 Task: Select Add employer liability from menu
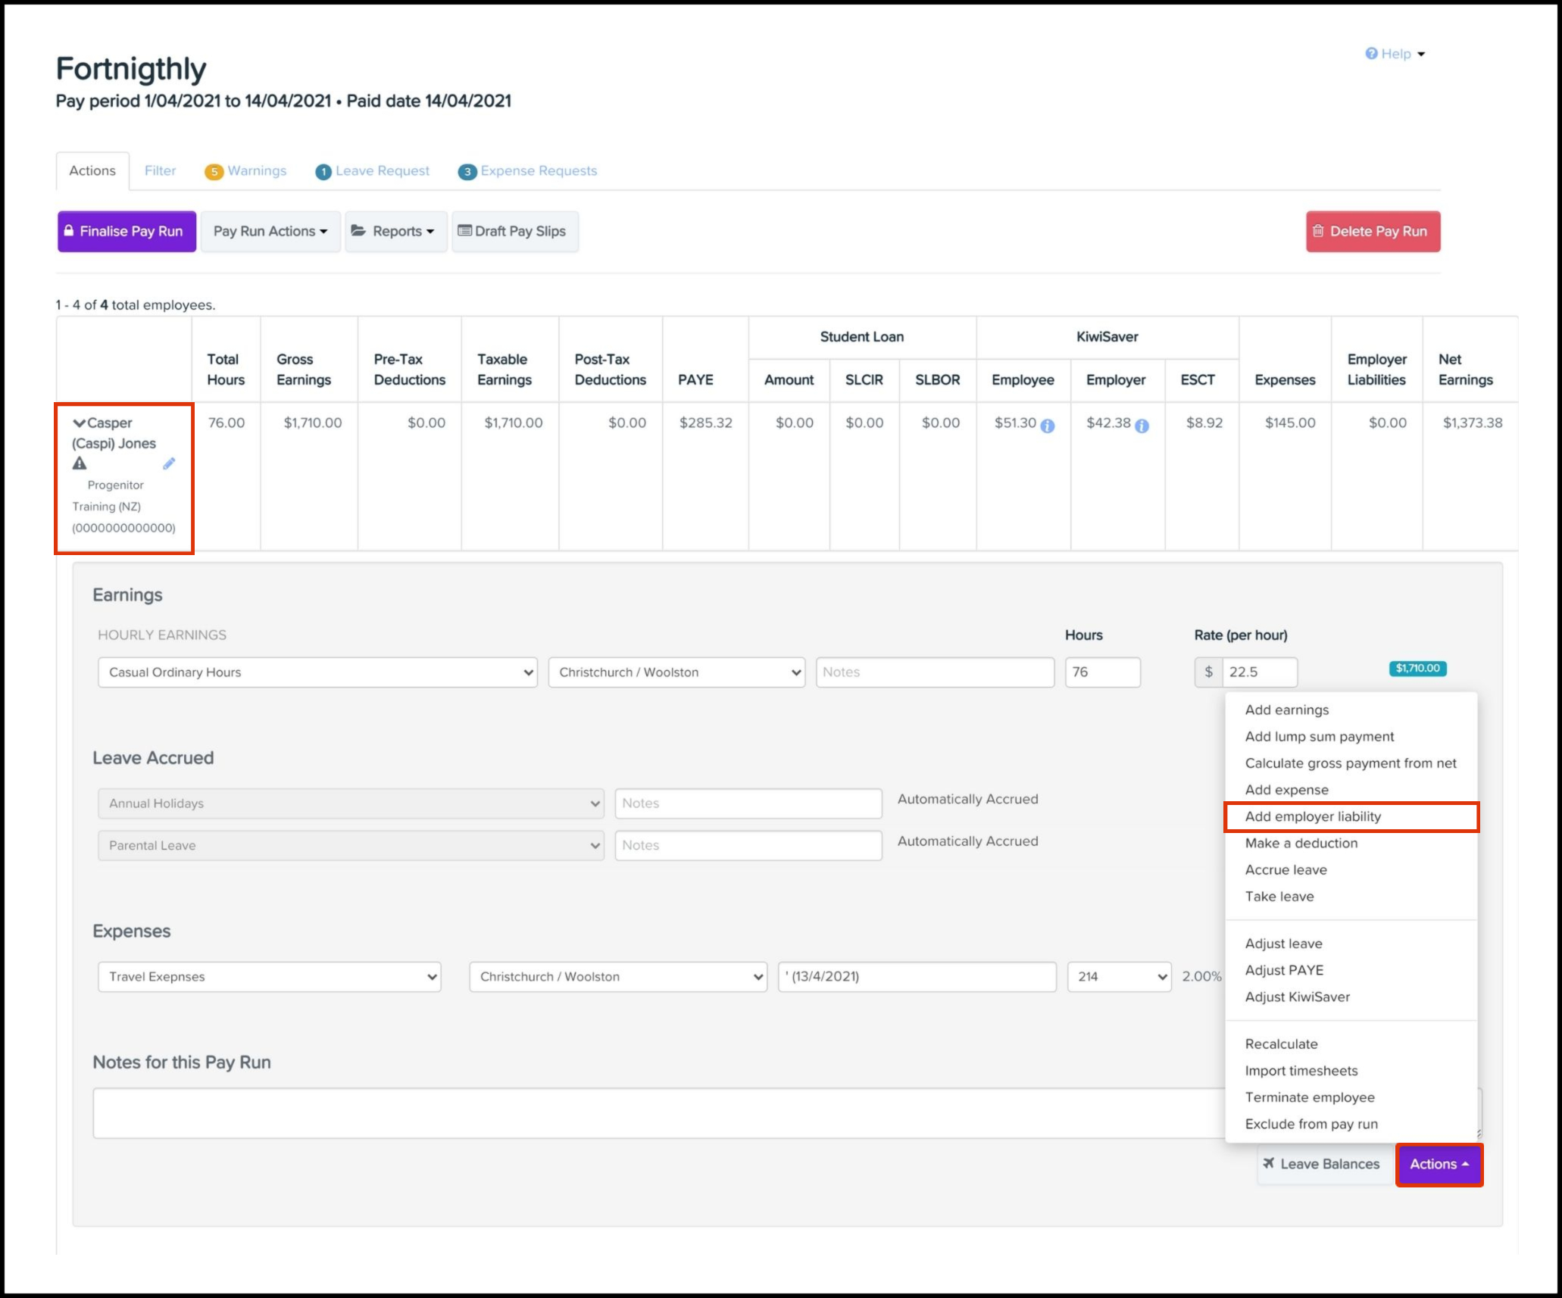(1313, 816)
